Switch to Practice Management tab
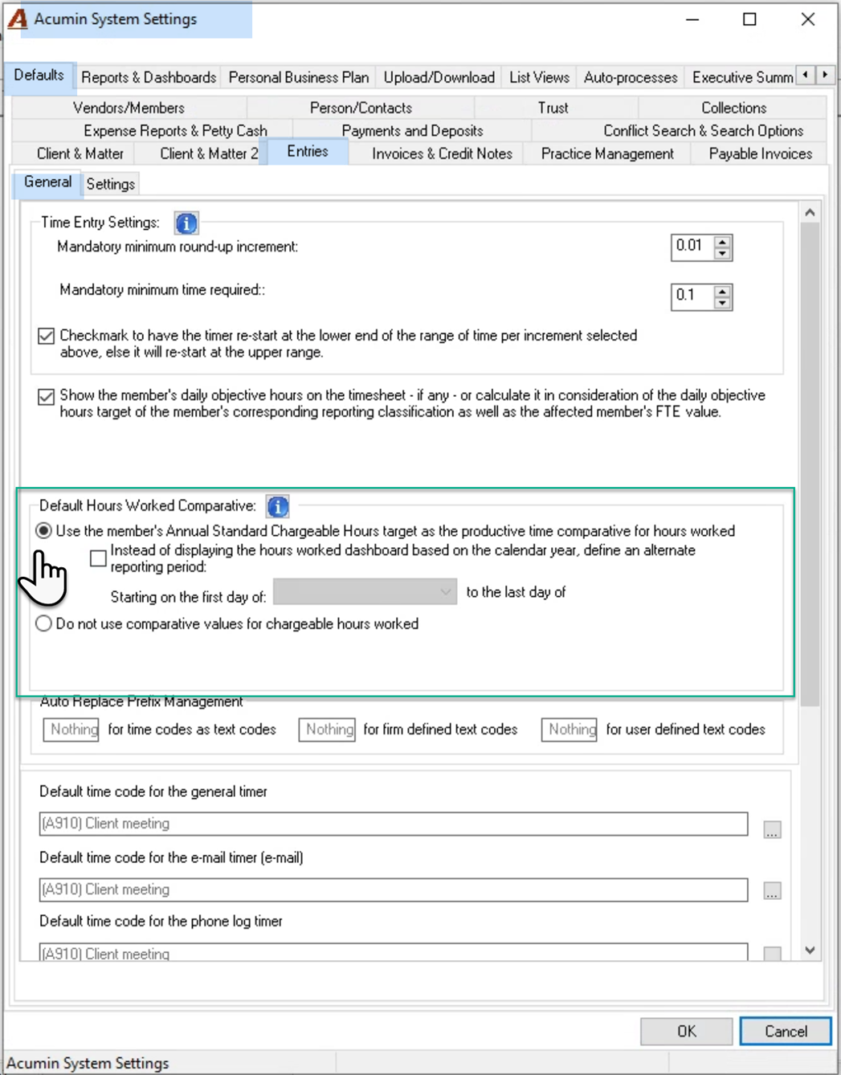Image resolution: width=841 pixels, height=1075 pixels. click(x=607, y=153)
